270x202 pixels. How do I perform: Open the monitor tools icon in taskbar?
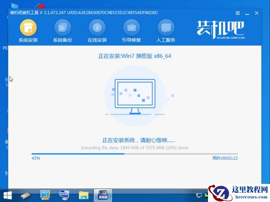tap(45, 195)
